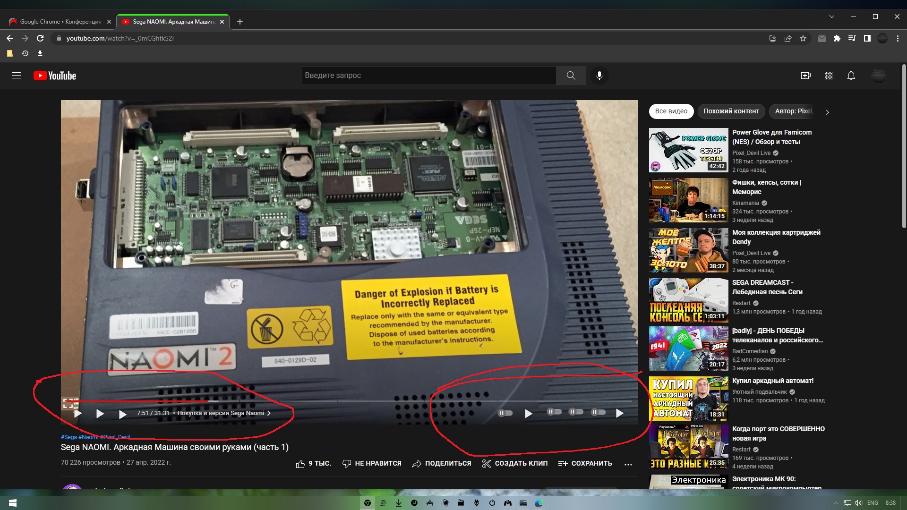Viewport: 907px width, 510px height.
Task: Click the 'СОХРАНИТЬ' save button
Action: [x=585, y=464]
